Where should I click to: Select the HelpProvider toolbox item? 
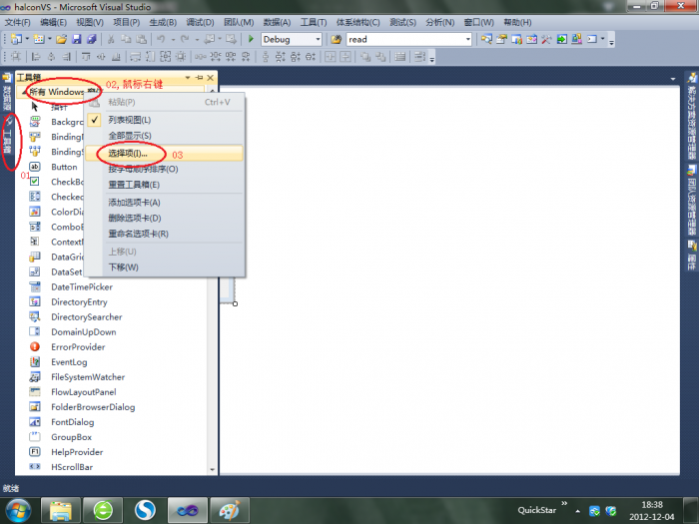point(77,452)
